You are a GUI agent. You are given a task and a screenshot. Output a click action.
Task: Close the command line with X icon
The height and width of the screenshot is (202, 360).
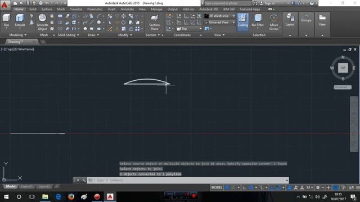[x=78, y=180]
